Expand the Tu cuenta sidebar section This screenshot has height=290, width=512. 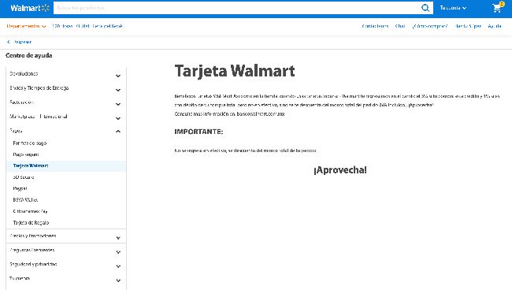(66, 279)
